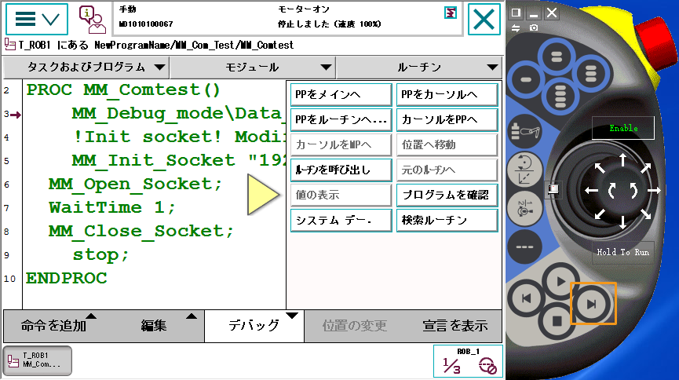This screenshot has height=380, width=679.
Task: Toggle the axis 1-3/4-6 motion key
Action: (524, 209)
